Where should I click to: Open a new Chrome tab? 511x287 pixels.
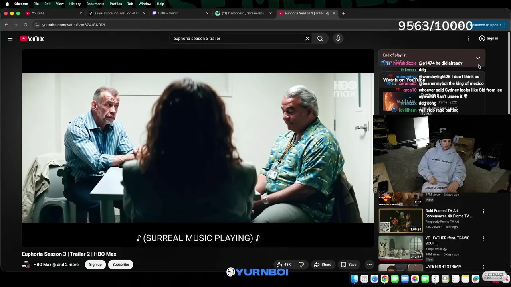[343, 13]
